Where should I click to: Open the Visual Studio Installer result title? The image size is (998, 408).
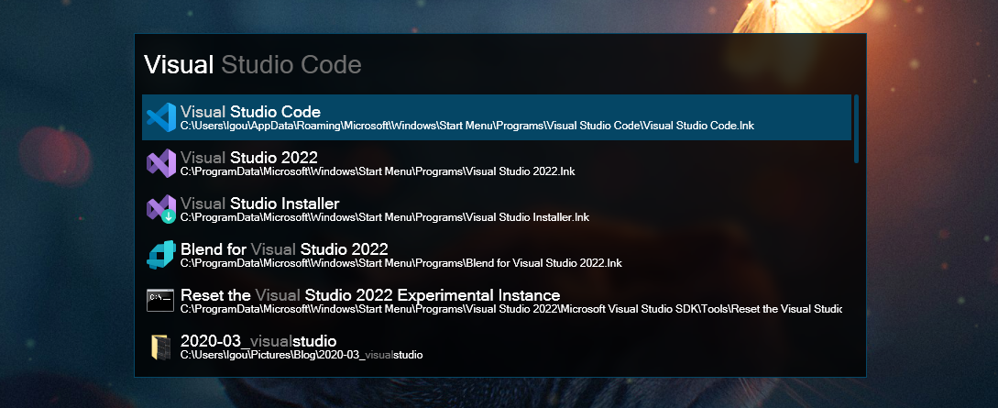pos(259,203)
